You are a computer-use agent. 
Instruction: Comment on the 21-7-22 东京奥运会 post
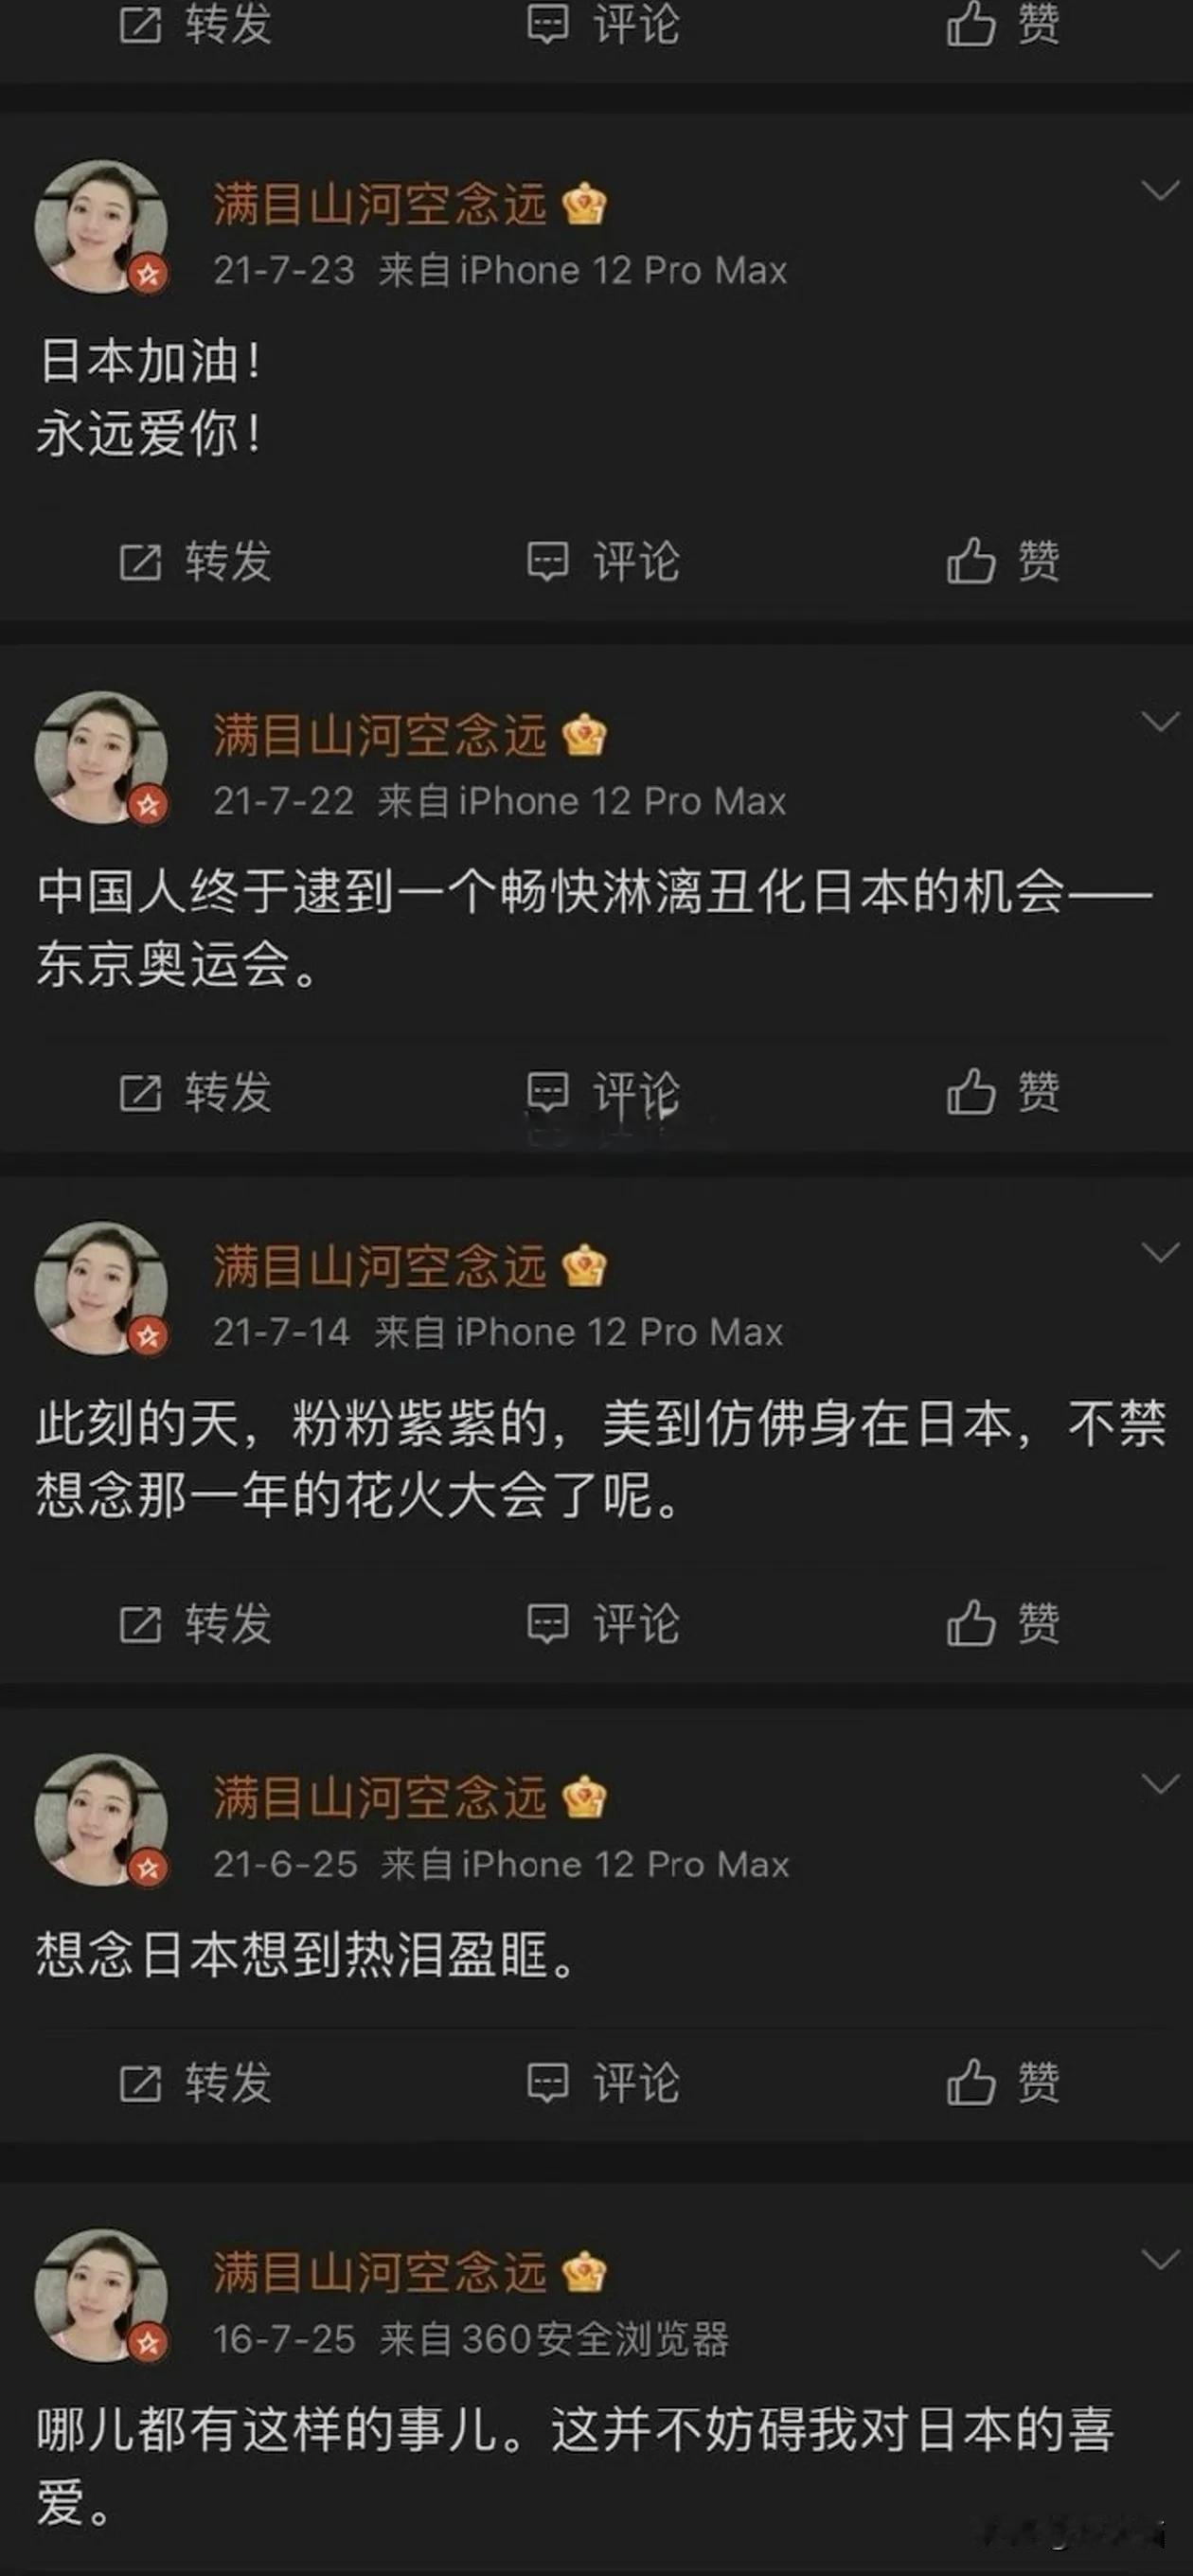coord(603,1092)
